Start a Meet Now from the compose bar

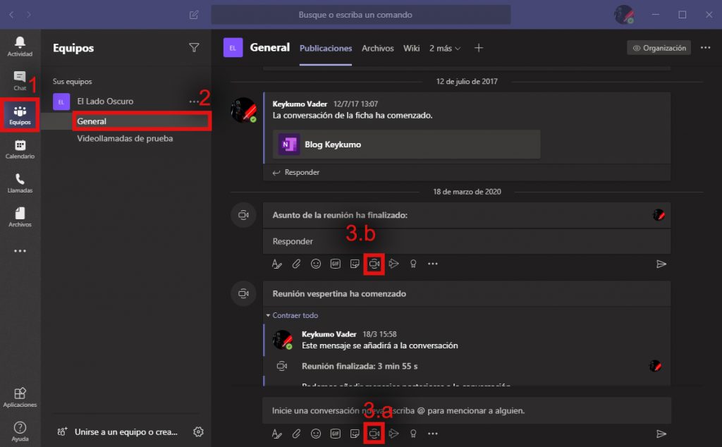[374, 434]
